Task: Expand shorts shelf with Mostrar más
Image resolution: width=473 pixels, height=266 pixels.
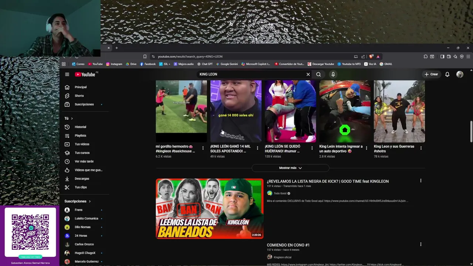Action: coord(290,168)
